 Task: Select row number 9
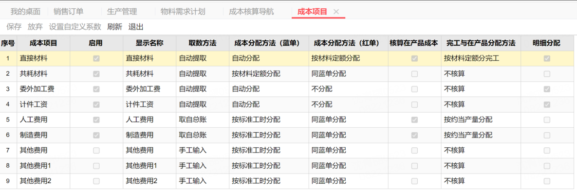click(8, 181)
